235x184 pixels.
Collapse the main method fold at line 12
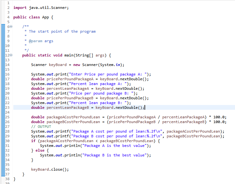point(12,55)
